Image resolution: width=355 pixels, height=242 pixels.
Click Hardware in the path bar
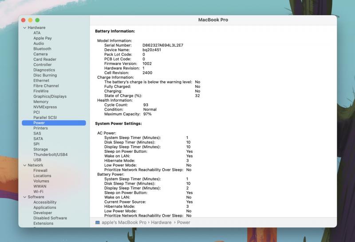point(161,222)
